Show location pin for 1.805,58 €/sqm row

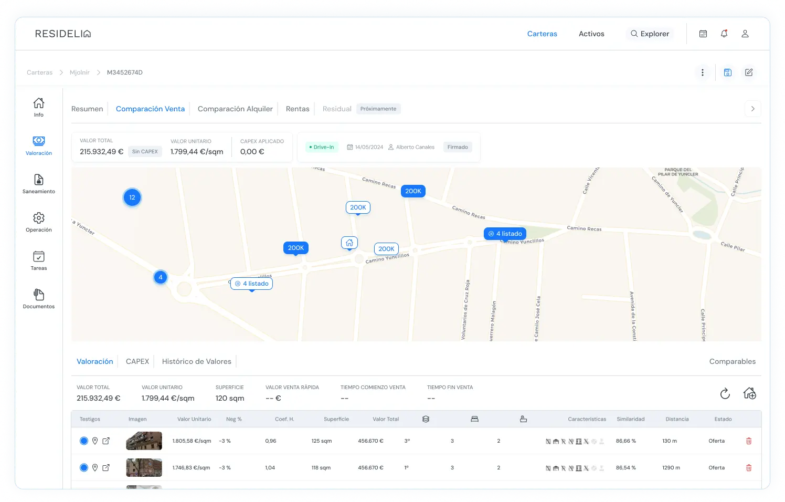coord(95,441)
